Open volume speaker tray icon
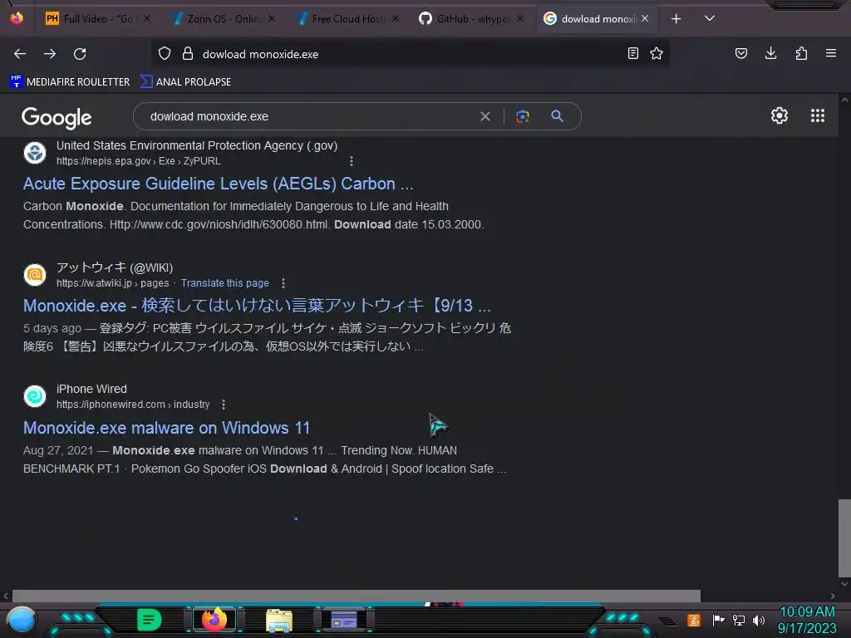 point(759,620)
